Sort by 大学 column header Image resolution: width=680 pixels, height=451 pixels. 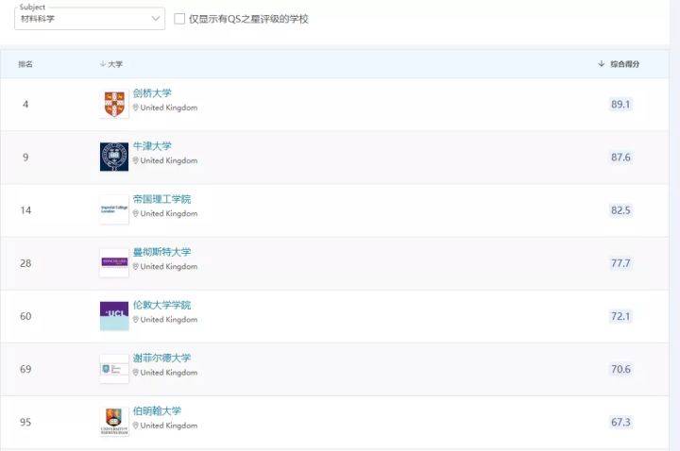tap(111, 64)
